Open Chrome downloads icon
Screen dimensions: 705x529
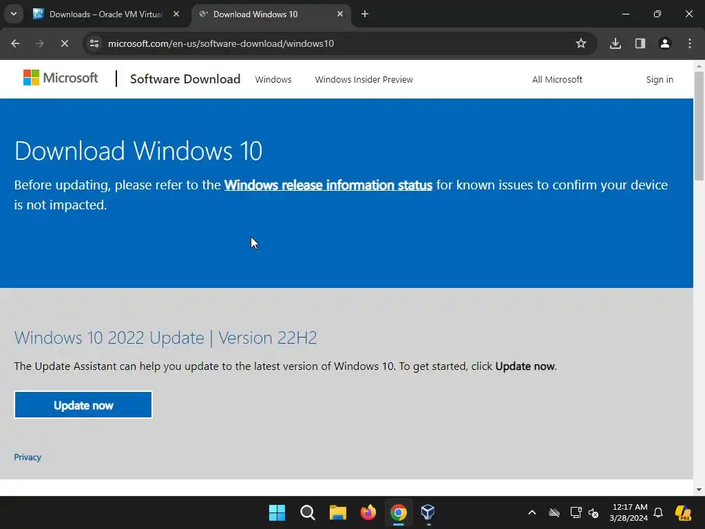pyautogui.click(x=615, y=43)
